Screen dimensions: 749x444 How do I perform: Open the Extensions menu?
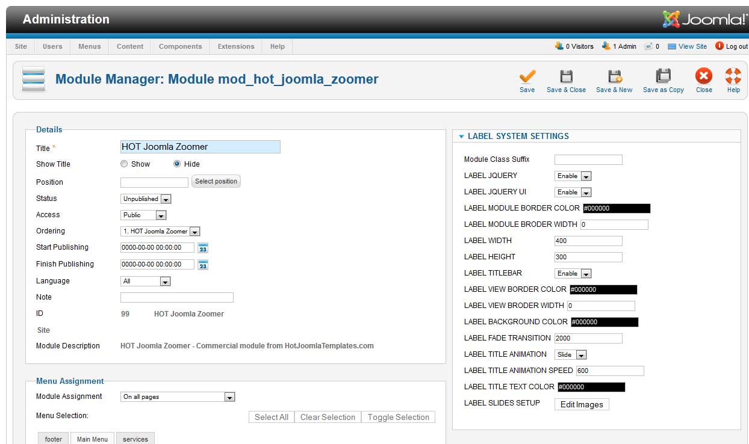tap(236, 46)
